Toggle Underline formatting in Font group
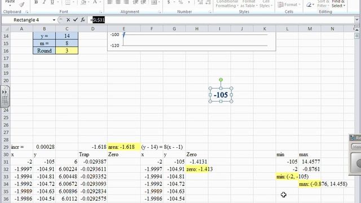 (52, 2)
